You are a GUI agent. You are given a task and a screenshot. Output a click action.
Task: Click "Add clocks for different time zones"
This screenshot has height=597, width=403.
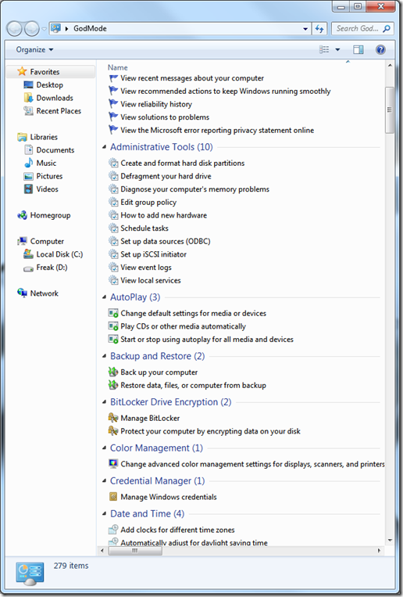177,530
